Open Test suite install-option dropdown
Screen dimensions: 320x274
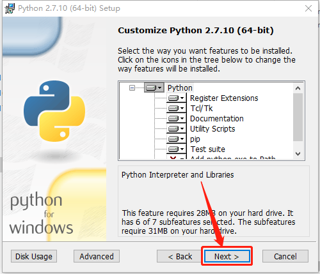(x=176, y=149)
